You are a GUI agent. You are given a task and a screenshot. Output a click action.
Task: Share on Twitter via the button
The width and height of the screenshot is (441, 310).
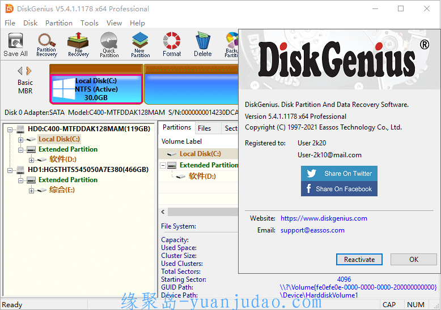point(339,174)
